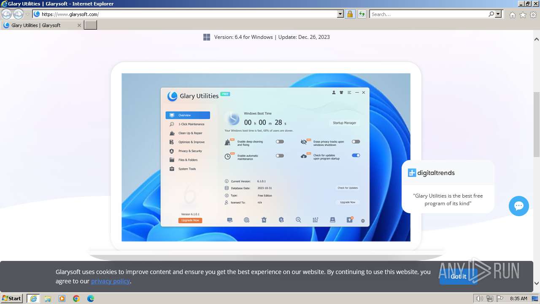Image resolution: width=540 pixels, height=304 pixels.
Task: Click white Upgrade Now button beside Licensed To
Action: click(348, 202)
